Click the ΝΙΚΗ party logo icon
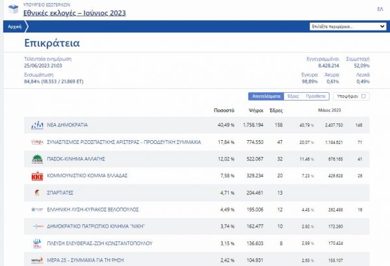 pos(38,226)
